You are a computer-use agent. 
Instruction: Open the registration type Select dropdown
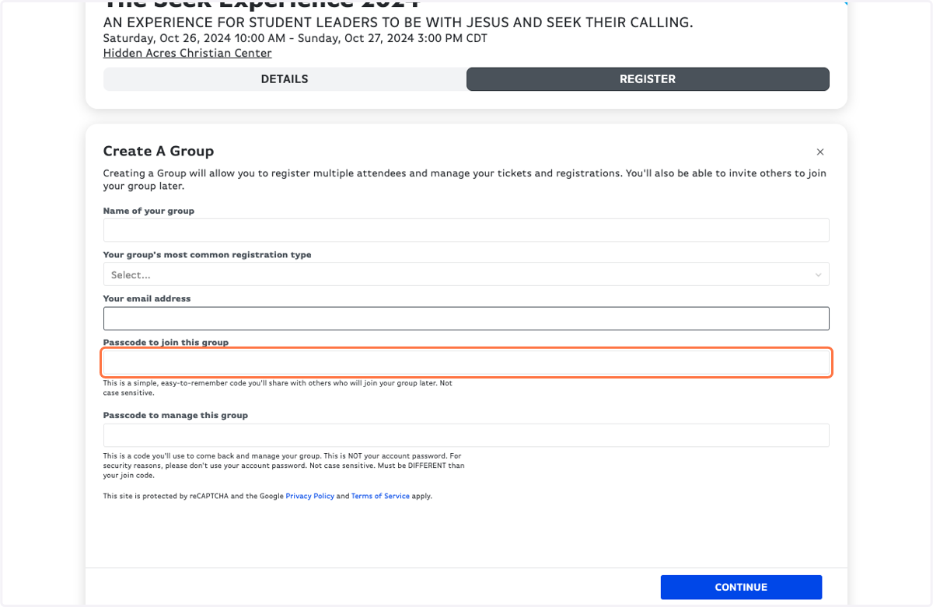pos(466,274)
